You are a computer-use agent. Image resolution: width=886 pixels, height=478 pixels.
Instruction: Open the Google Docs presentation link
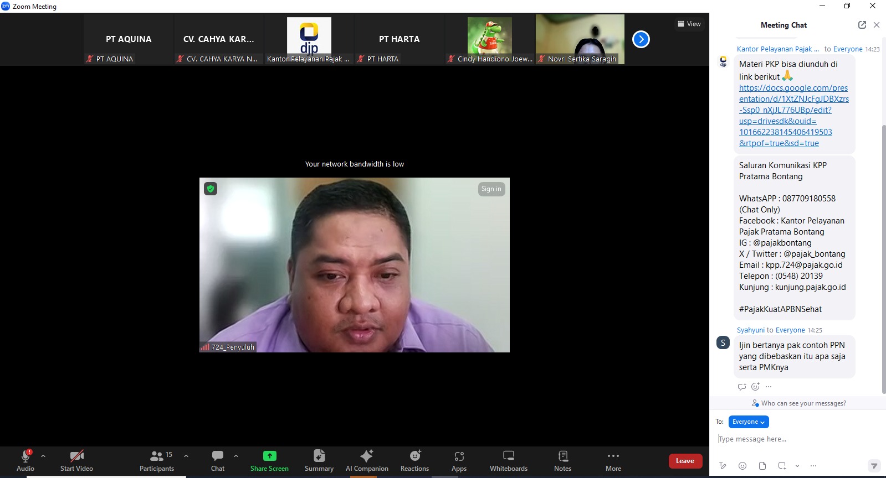tap(793, 116)
